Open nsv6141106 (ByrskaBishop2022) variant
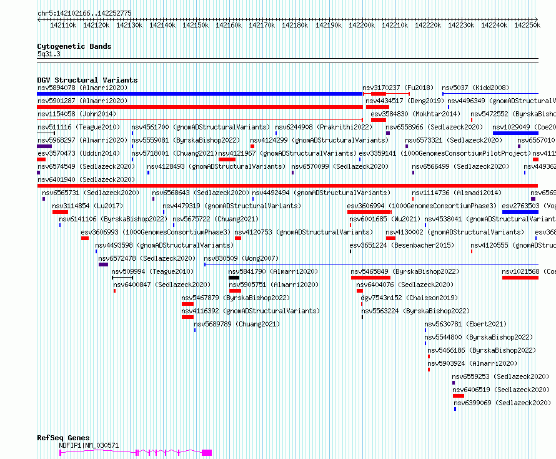 (112, 219)
